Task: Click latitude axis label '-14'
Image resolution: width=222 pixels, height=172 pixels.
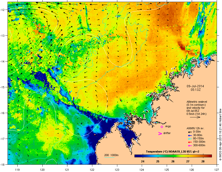Action: click(3, 61)
